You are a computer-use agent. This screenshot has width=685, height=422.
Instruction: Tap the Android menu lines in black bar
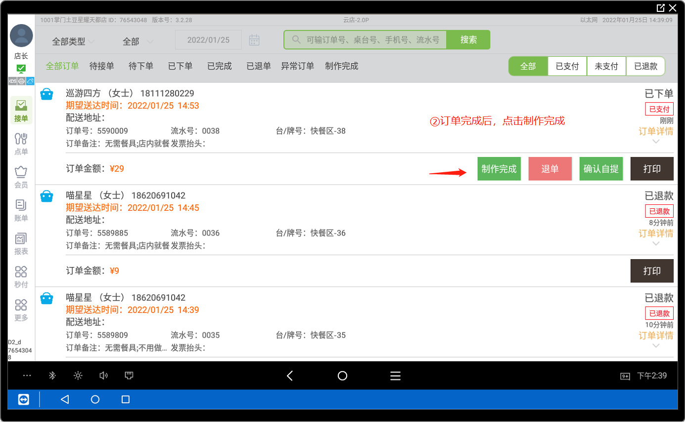(395, 376)
